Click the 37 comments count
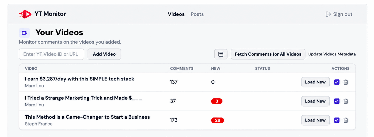This screenshot has width=374, height=137. coord(173,101)
